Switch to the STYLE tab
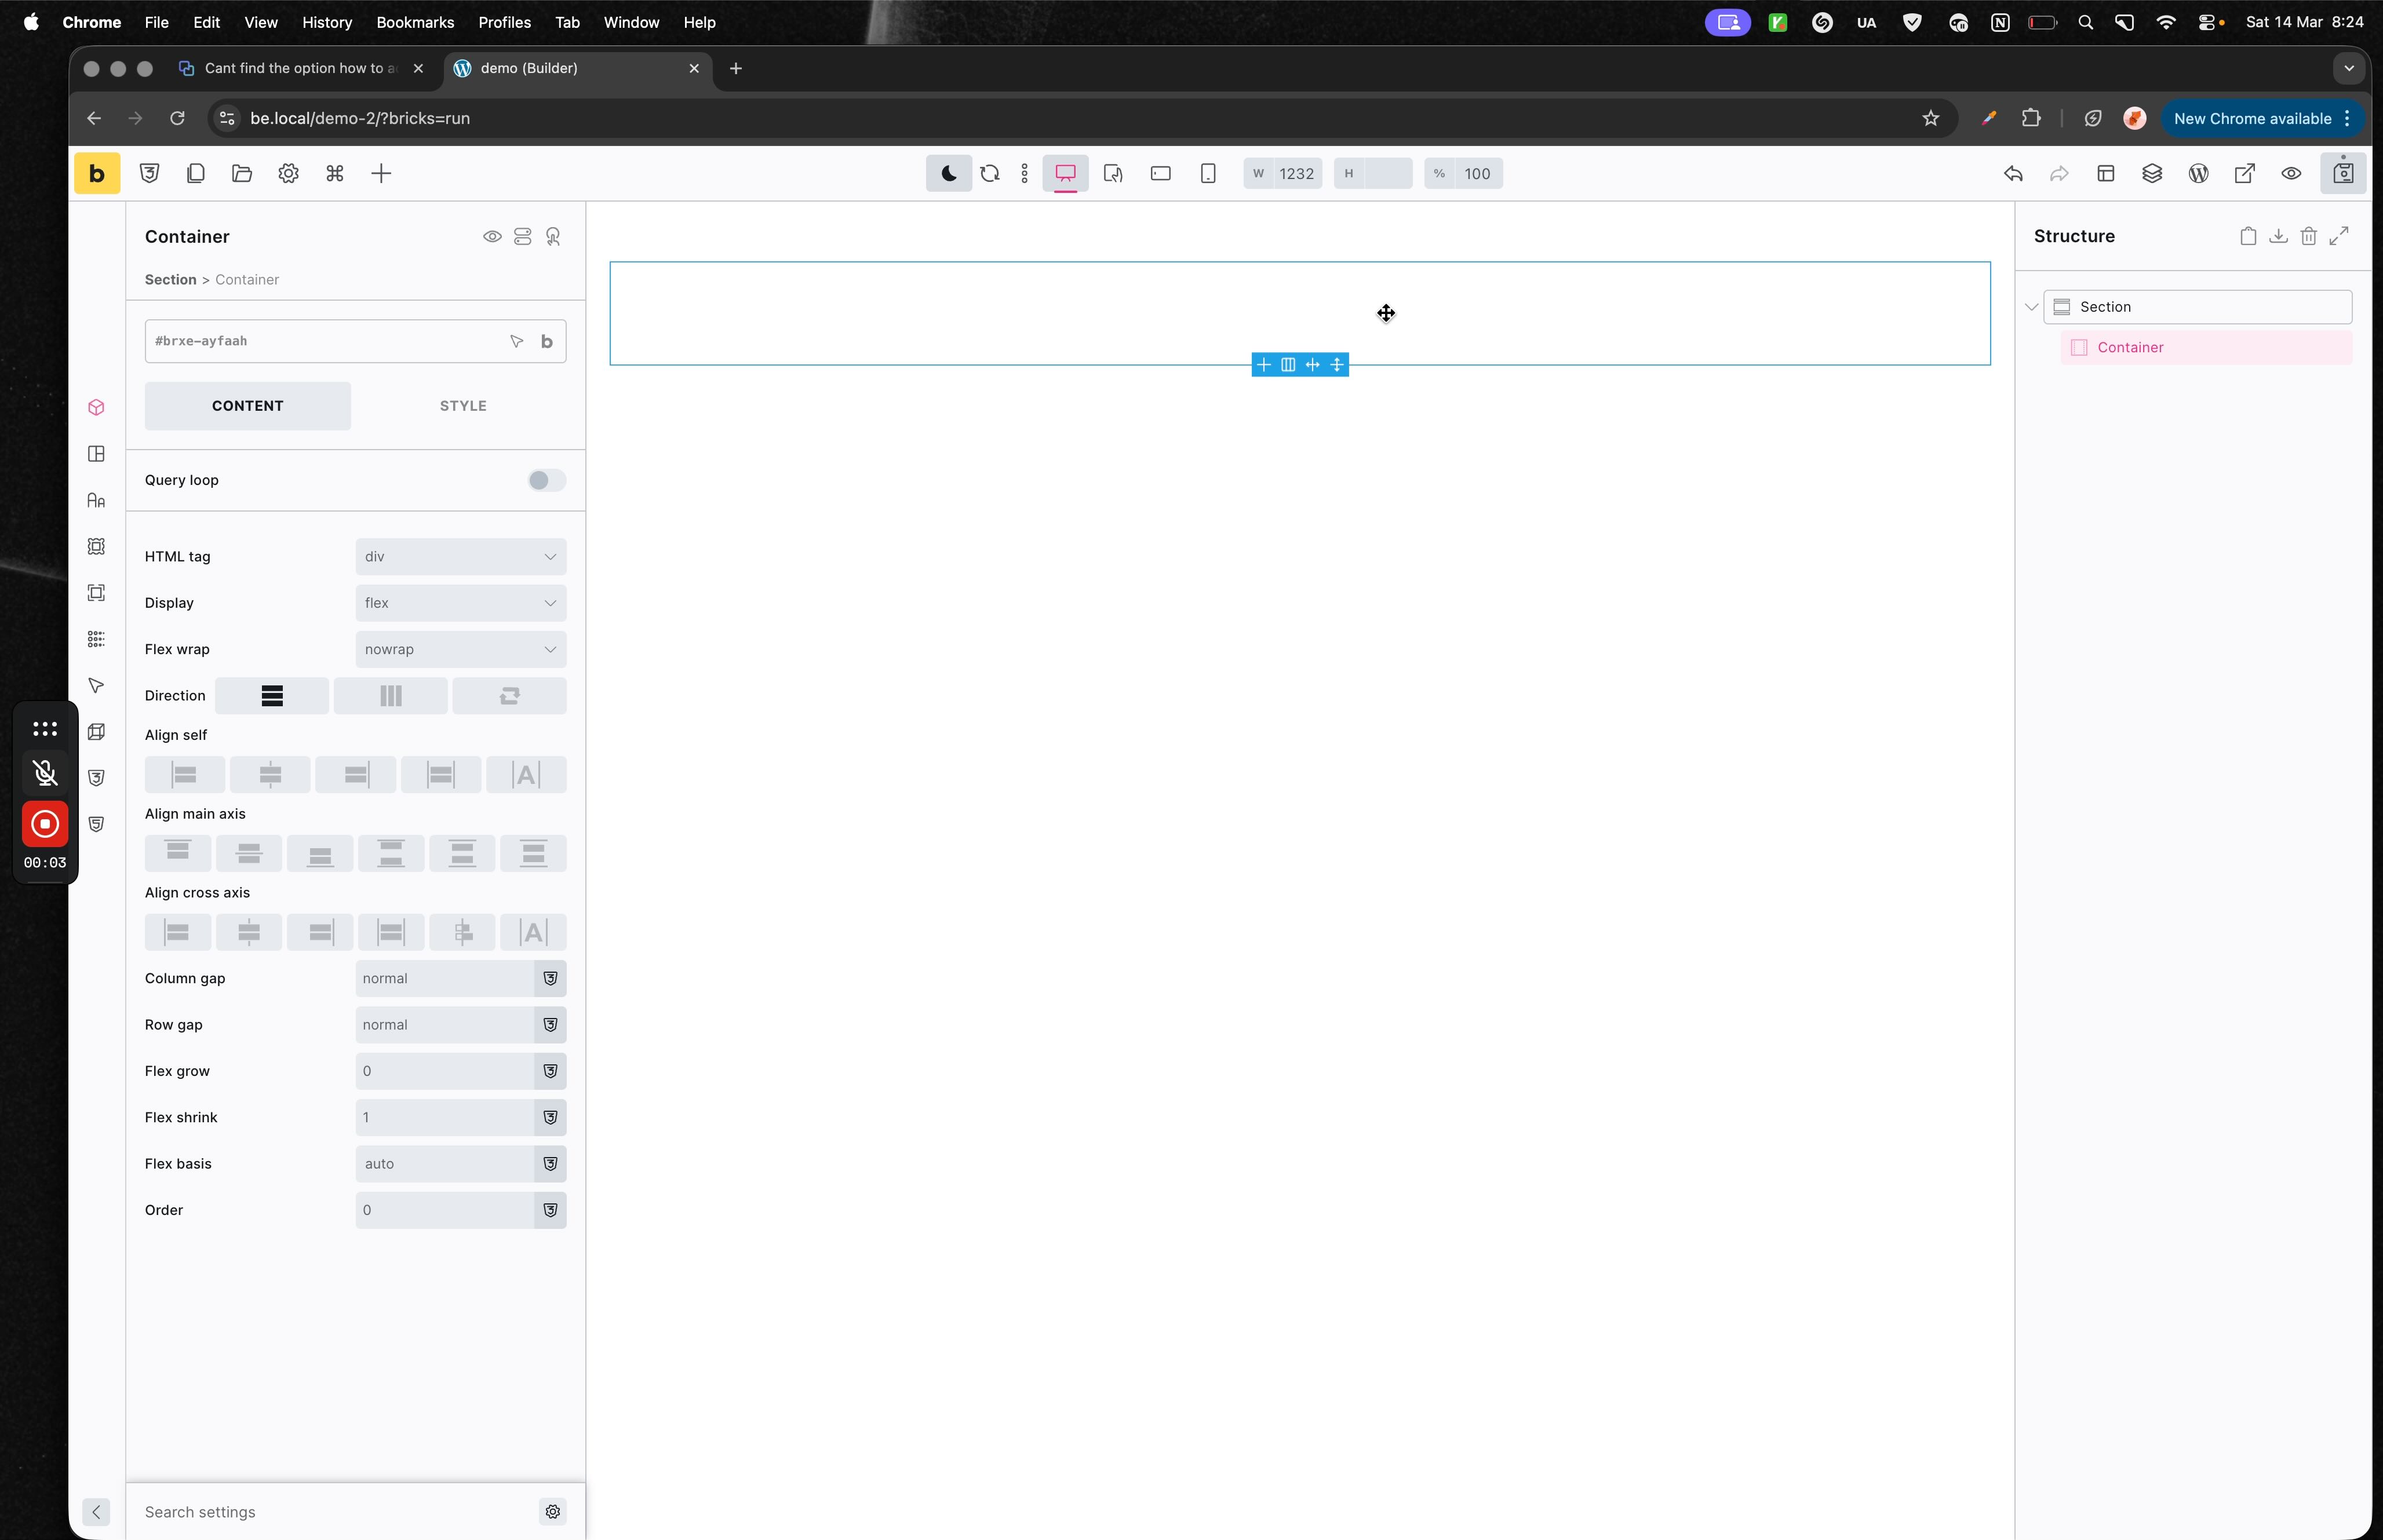The width and height of the screenshot is (2383, 1540). point(463,406)
